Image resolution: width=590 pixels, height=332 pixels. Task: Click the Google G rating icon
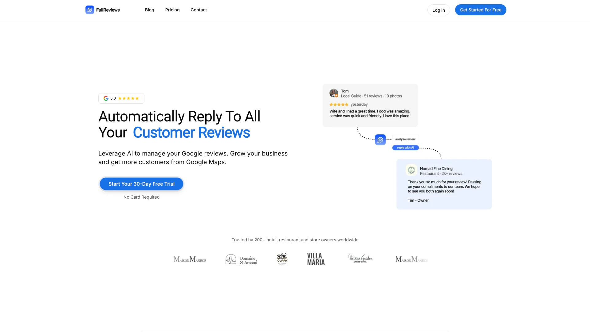(x=106, y=98)
